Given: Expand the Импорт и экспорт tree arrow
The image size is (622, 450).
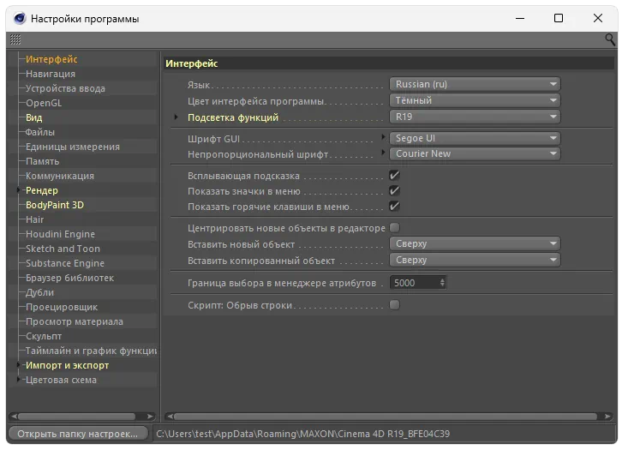Looking at the screenshot, I should tap(18, 365).
